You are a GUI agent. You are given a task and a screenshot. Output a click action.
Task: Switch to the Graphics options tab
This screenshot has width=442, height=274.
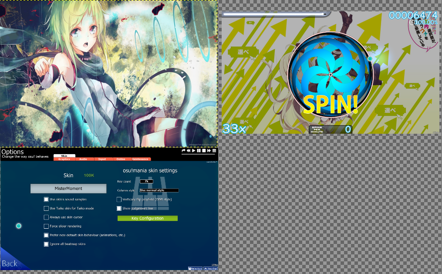click(x=64, y=159)
